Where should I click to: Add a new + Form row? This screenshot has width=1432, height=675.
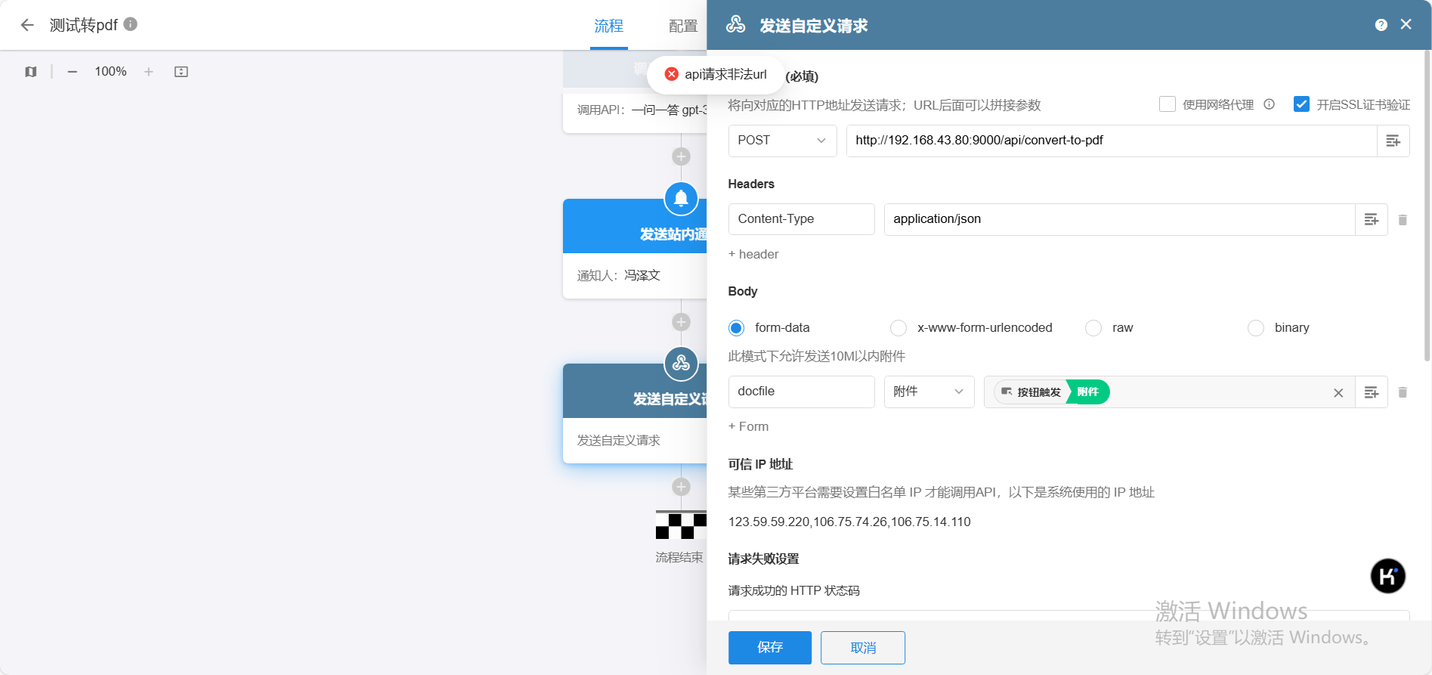748,427
